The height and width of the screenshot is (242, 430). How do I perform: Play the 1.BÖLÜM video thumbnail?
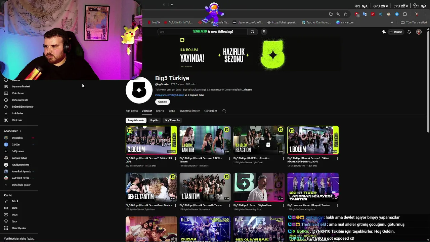click(313, 140)
